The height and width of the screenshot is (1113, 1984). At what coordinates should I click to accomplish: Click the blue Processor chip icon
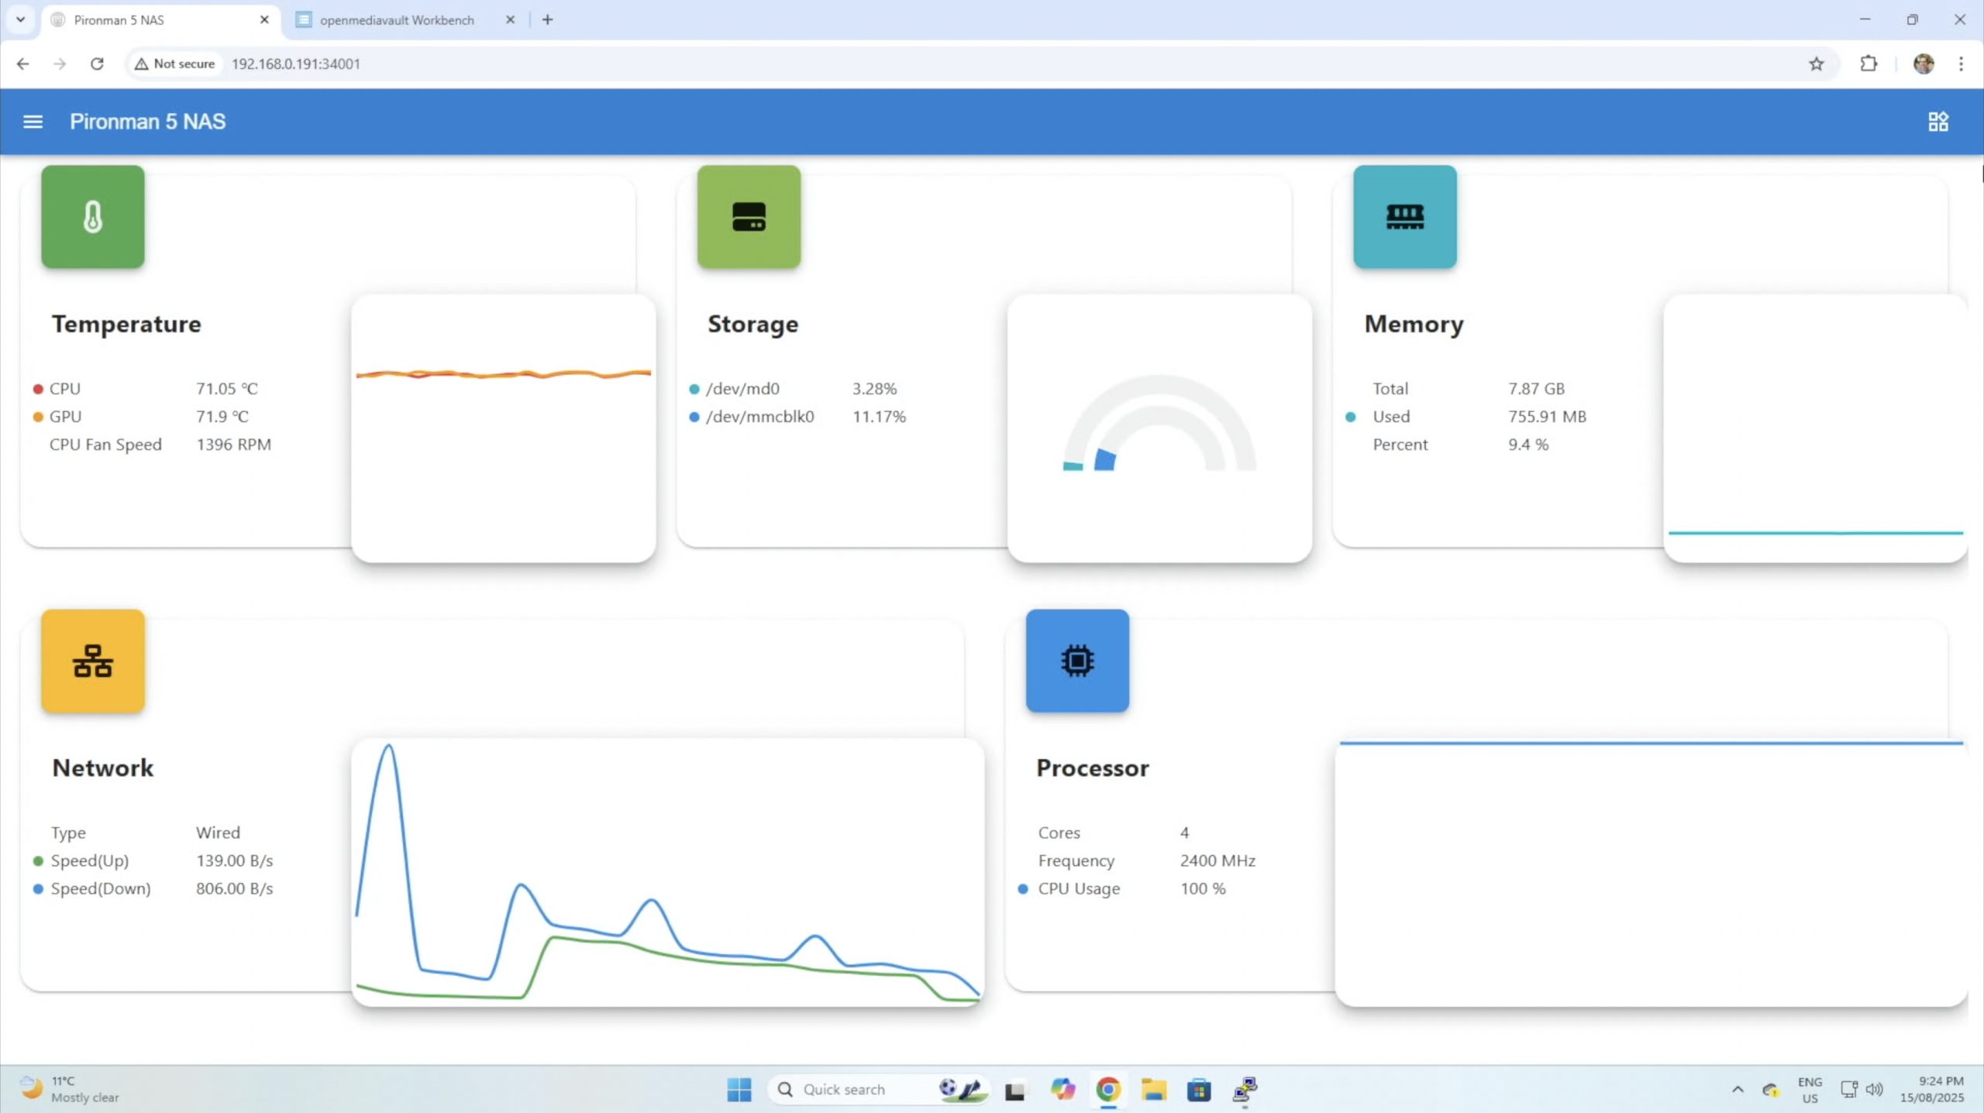click(1077, 661)
